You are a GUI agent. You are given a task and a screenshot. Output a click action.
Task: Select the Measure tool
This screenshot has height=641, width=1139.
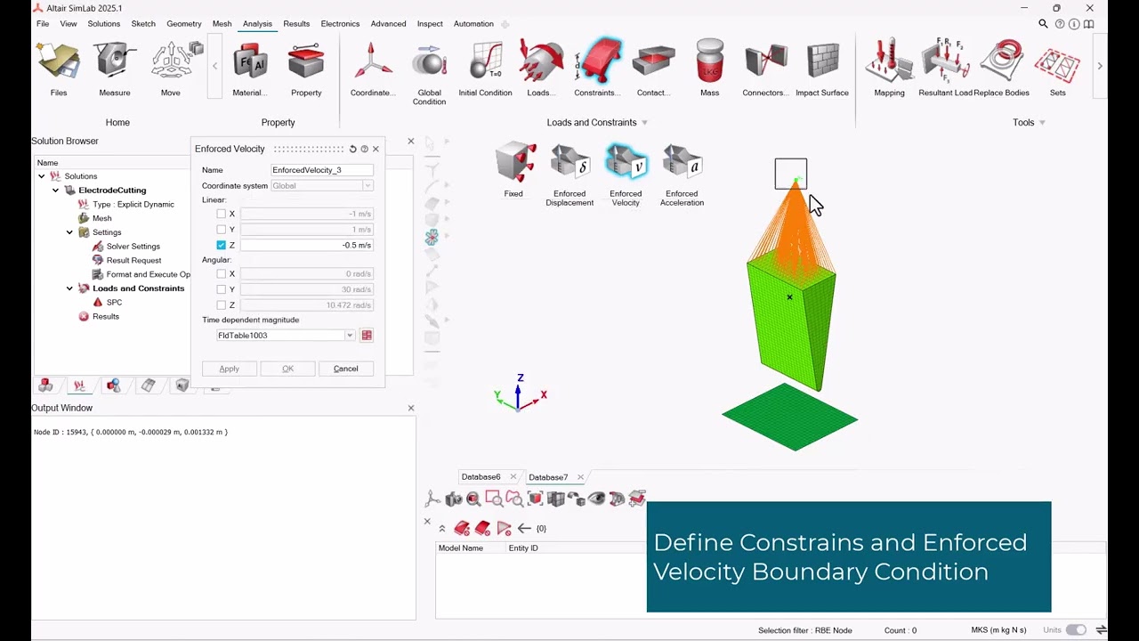pos(115,69)
